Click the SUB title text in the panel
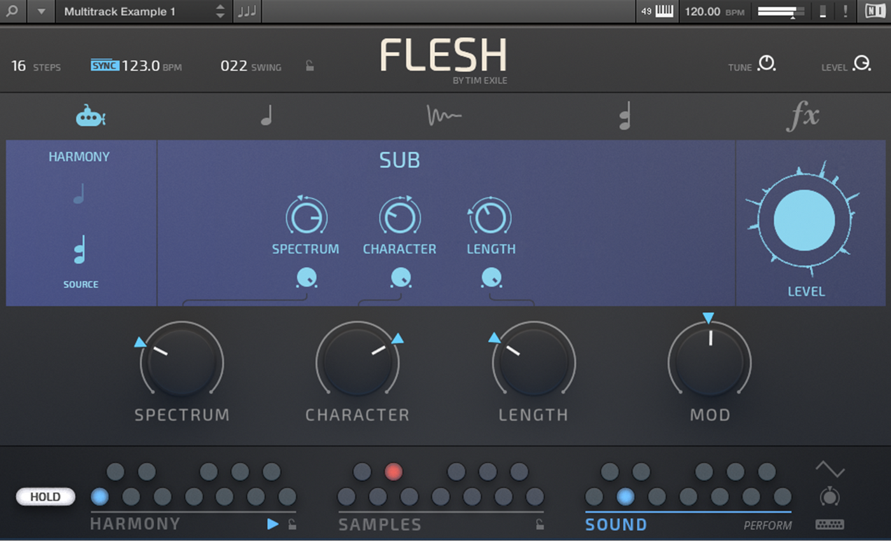 click(x=400, y=161)
